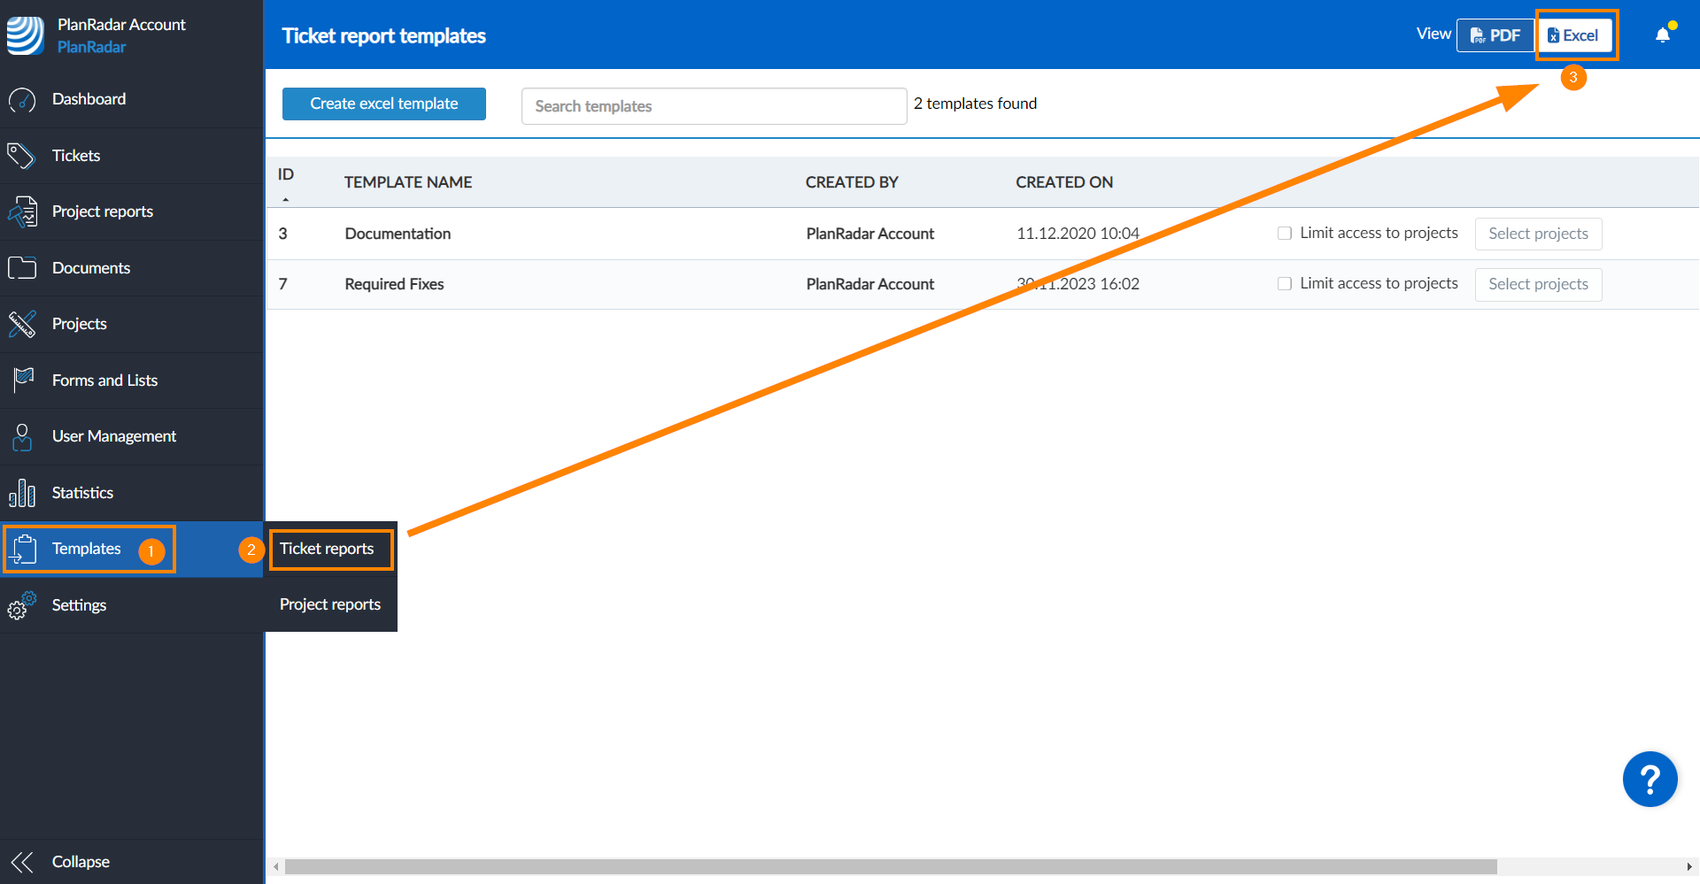Focus the Search templates field
This screenshot has height=884, width=1700.
[x=714, y=106]
